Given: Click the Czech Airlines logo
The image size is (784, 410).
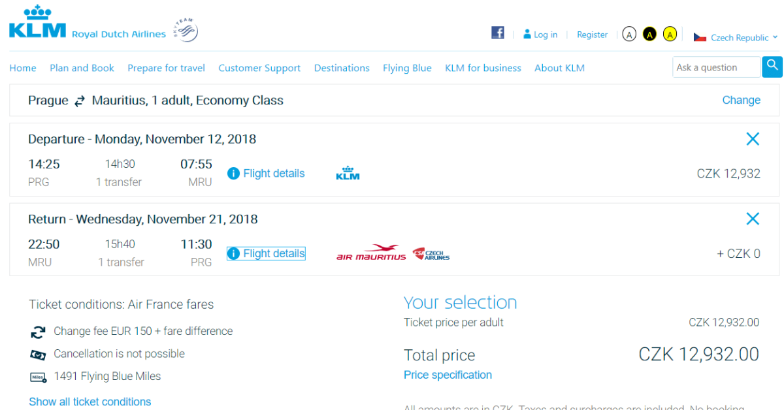Looking at the screenshot, I should 431,254.
